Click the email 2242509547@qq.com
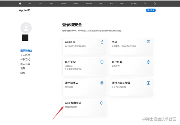Image resolution: width=180 pixels, height=125 pixels. pos(75,46)
